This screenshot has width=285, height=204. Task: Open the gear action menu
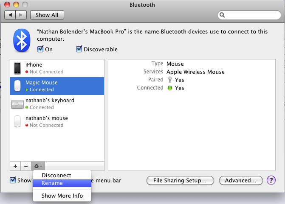[x=38, y=166]
